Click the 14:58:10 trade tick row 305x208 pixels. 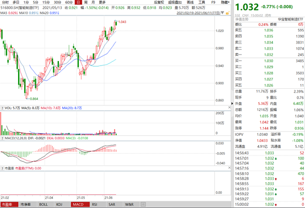(x=269, y=173)
